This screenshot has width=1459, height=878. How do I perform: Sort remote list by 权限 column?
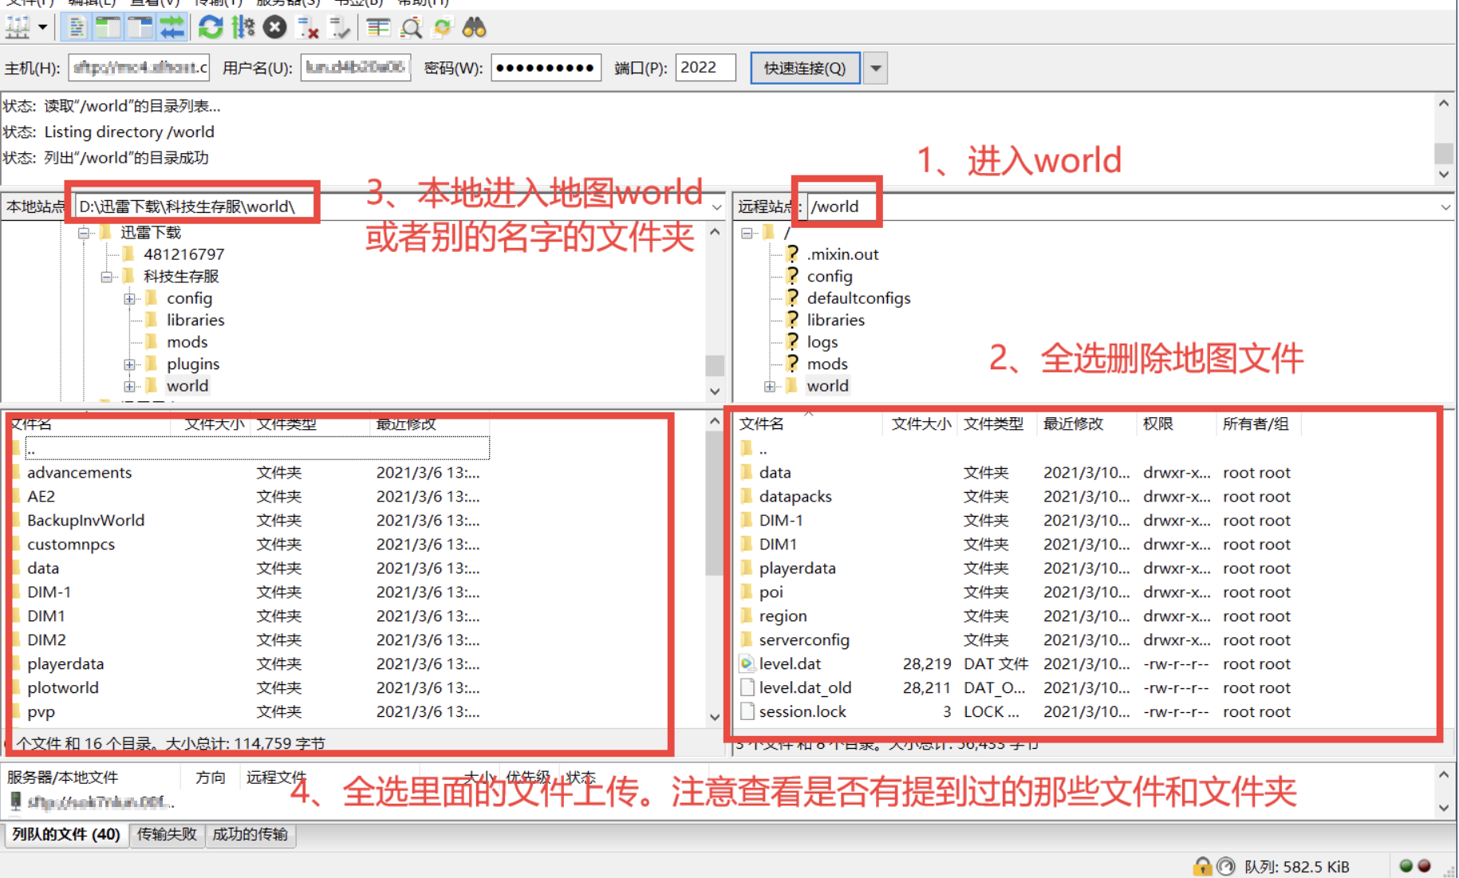coord(1176,424)
